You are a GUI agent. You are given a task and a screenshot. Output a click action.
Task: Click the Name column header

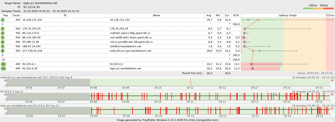(x=156, y=16)
